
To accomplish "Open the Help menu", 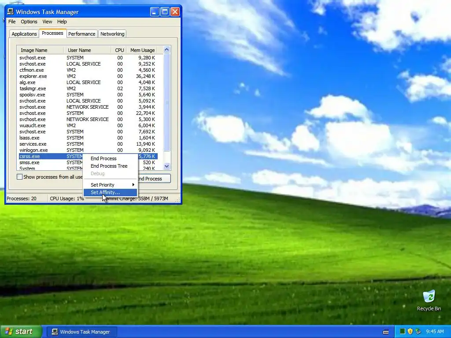I will pyautogui.click(x=62, y=22).
